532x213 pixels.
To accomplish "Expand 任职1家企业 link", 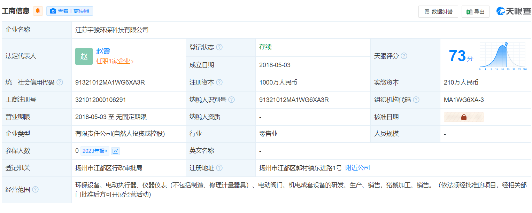I will 115,61.
